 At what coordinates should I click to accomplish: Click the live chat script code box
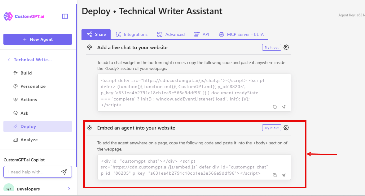(194, 93)
